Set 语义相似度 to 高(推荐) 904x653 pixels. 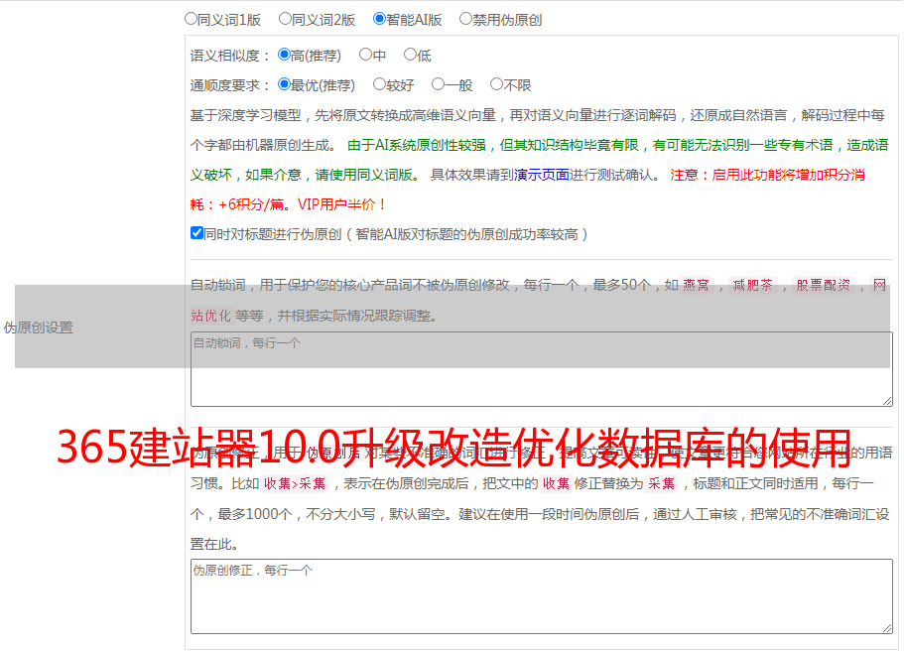tap(284, 55)
